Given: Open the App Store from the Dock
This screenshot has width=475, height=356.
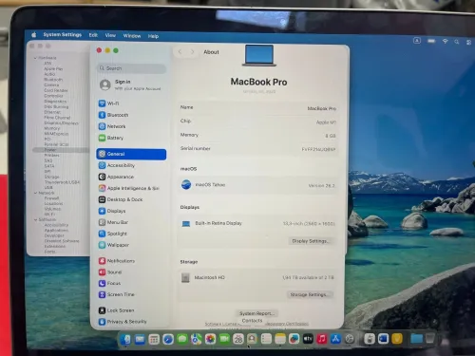Looking at the screenshot, I should (x=335, y=339).
